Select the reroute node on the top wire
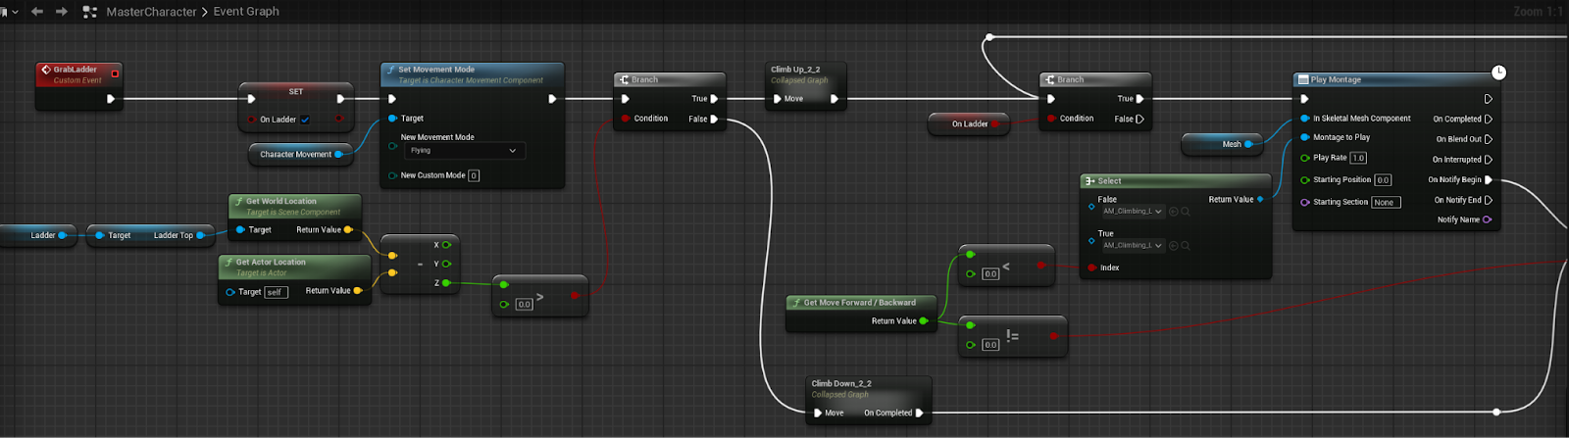The width and height of the screenshot is (1569, 438). 989,37
